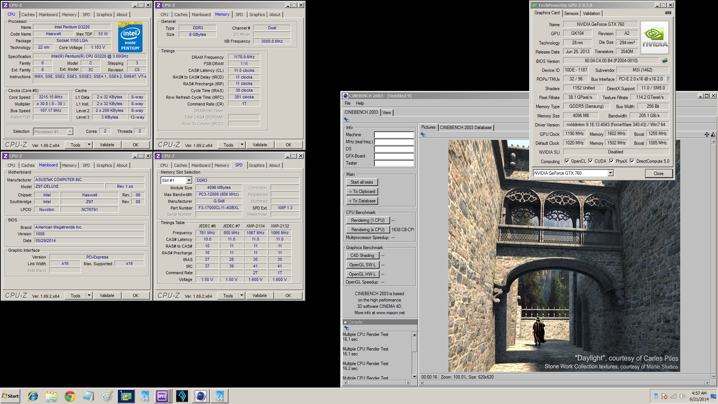This screenshot has width=718, height=404.
Task: Open the Processor #1 selection dropdown
Action: [70, 132]
